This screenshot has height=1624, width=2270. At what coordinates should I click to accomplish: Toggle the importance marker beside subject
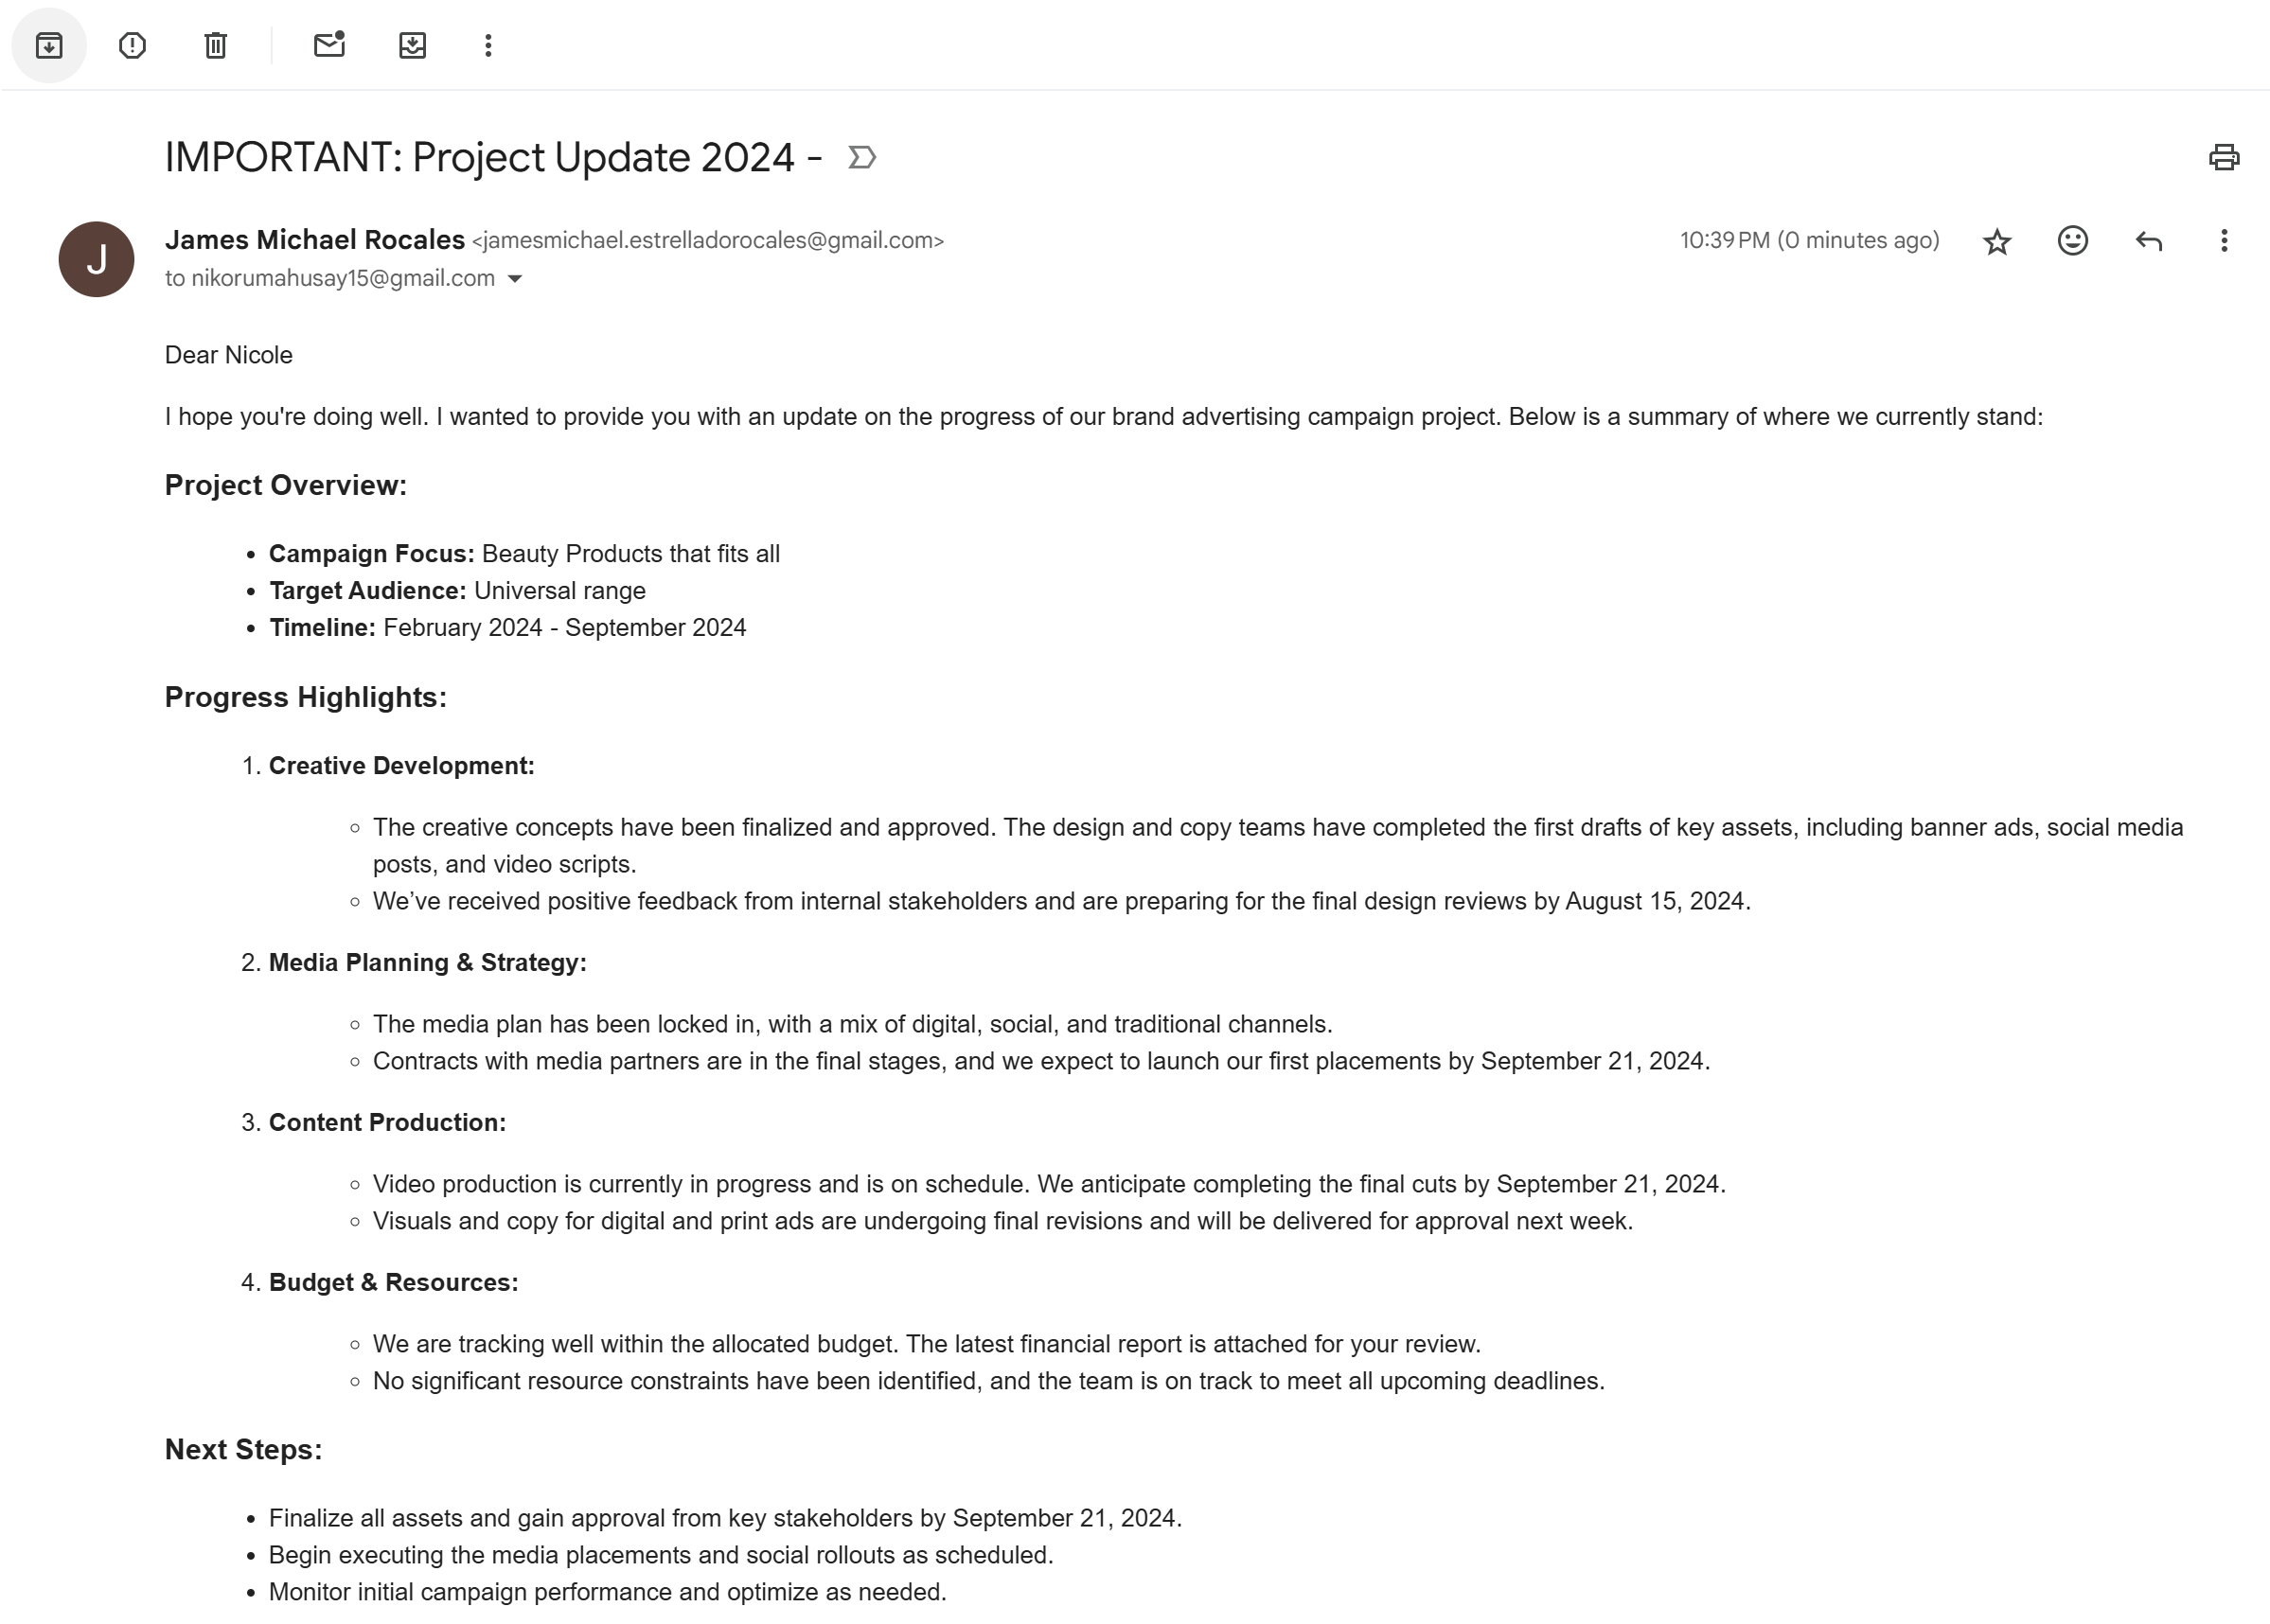[x=862, y=158]
